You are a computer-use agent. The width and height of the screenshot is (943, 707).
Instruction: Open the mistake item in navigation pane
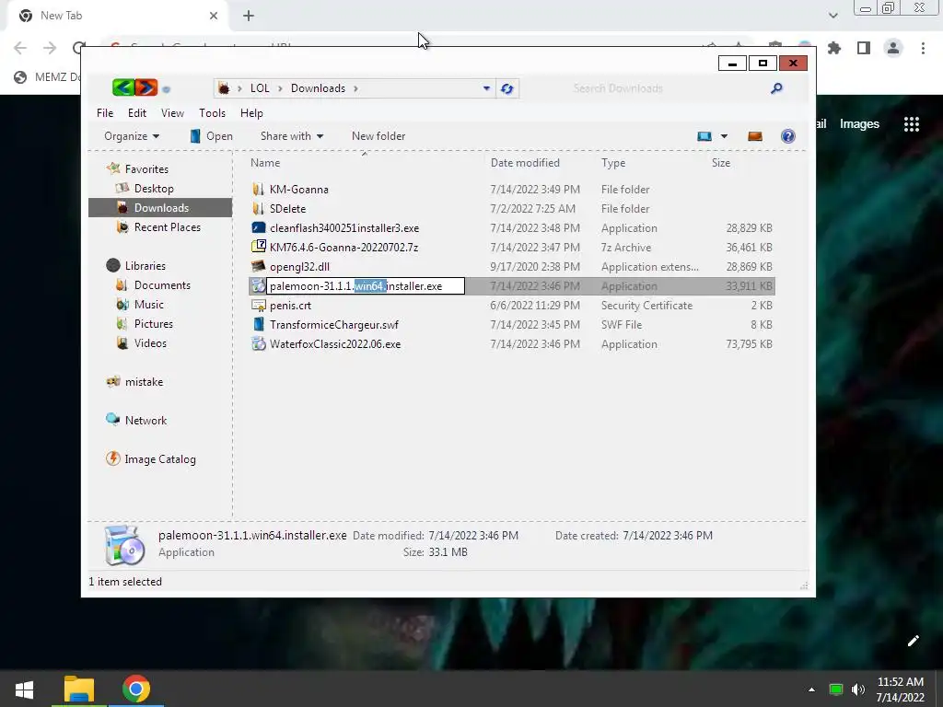coord(144,382)
